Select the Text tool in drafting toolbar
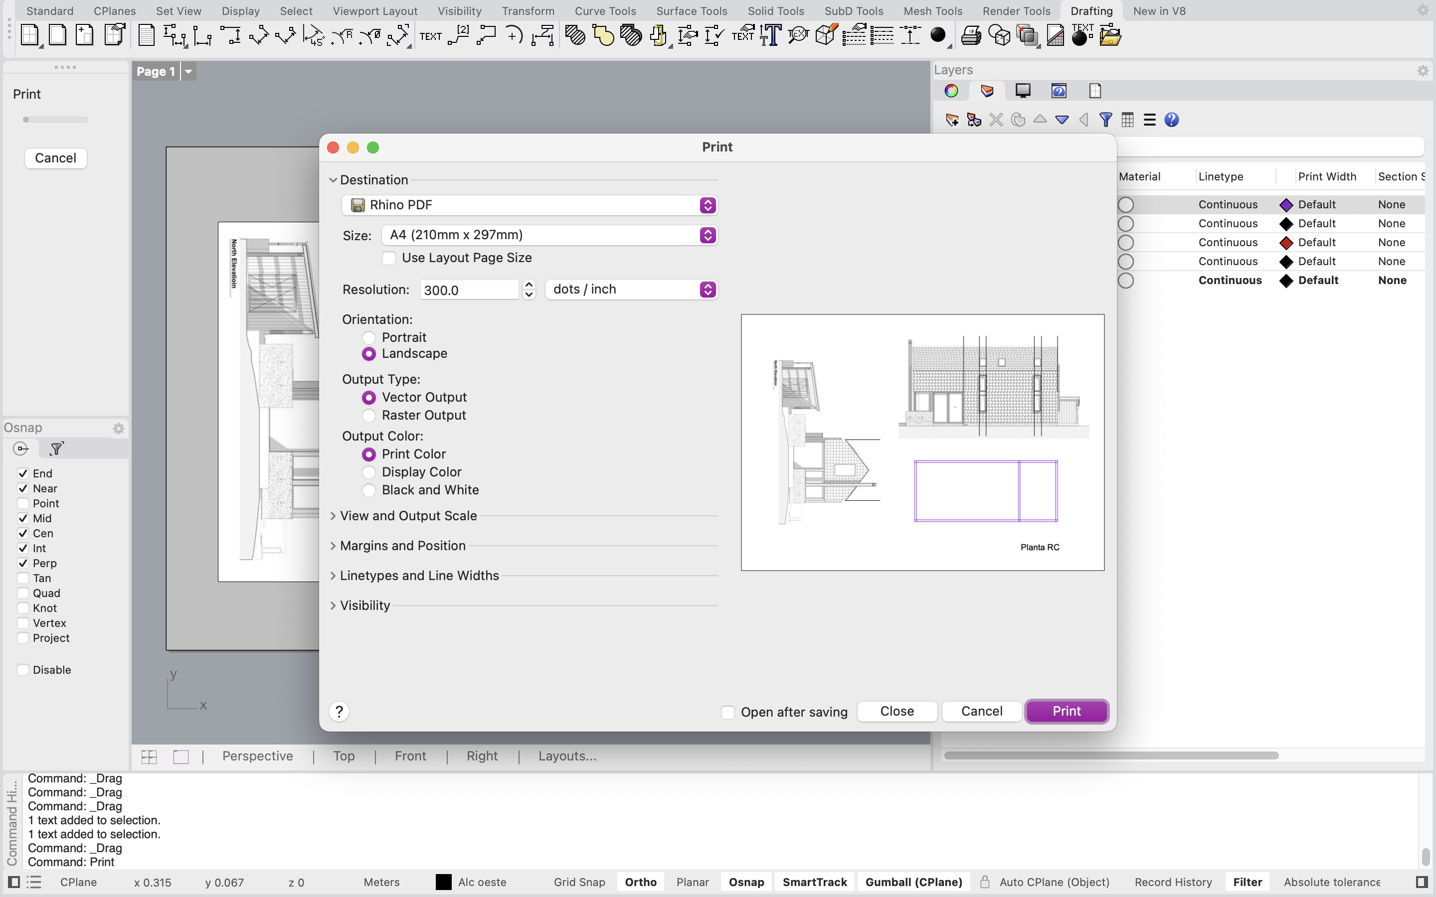This screenshot has width=1436, height=897. pos(431,36)
